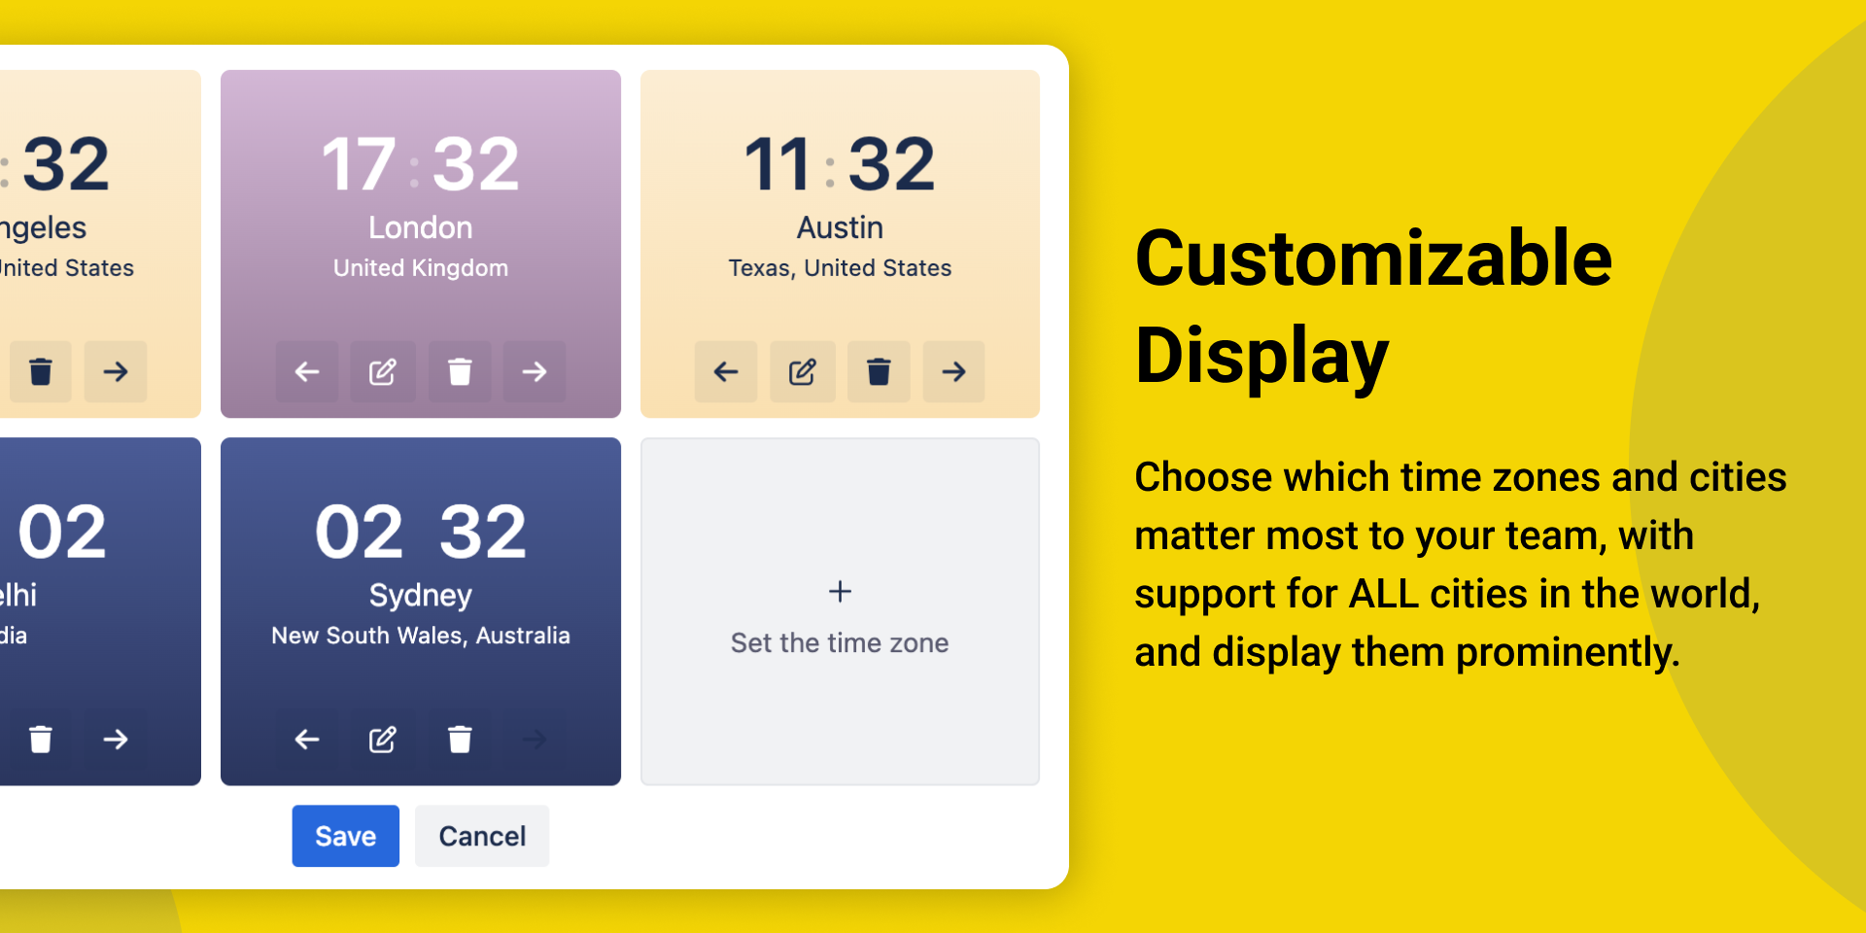This screenshot has height=933, width=1866.
Task: Delete the London clock card
Action: coord(460,371)
